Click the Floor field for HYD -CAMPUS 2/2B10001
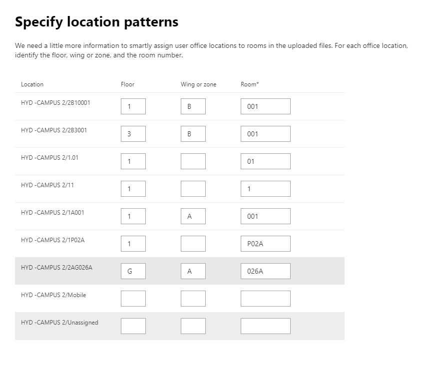 pyautogui.click(x=133, y=106)
